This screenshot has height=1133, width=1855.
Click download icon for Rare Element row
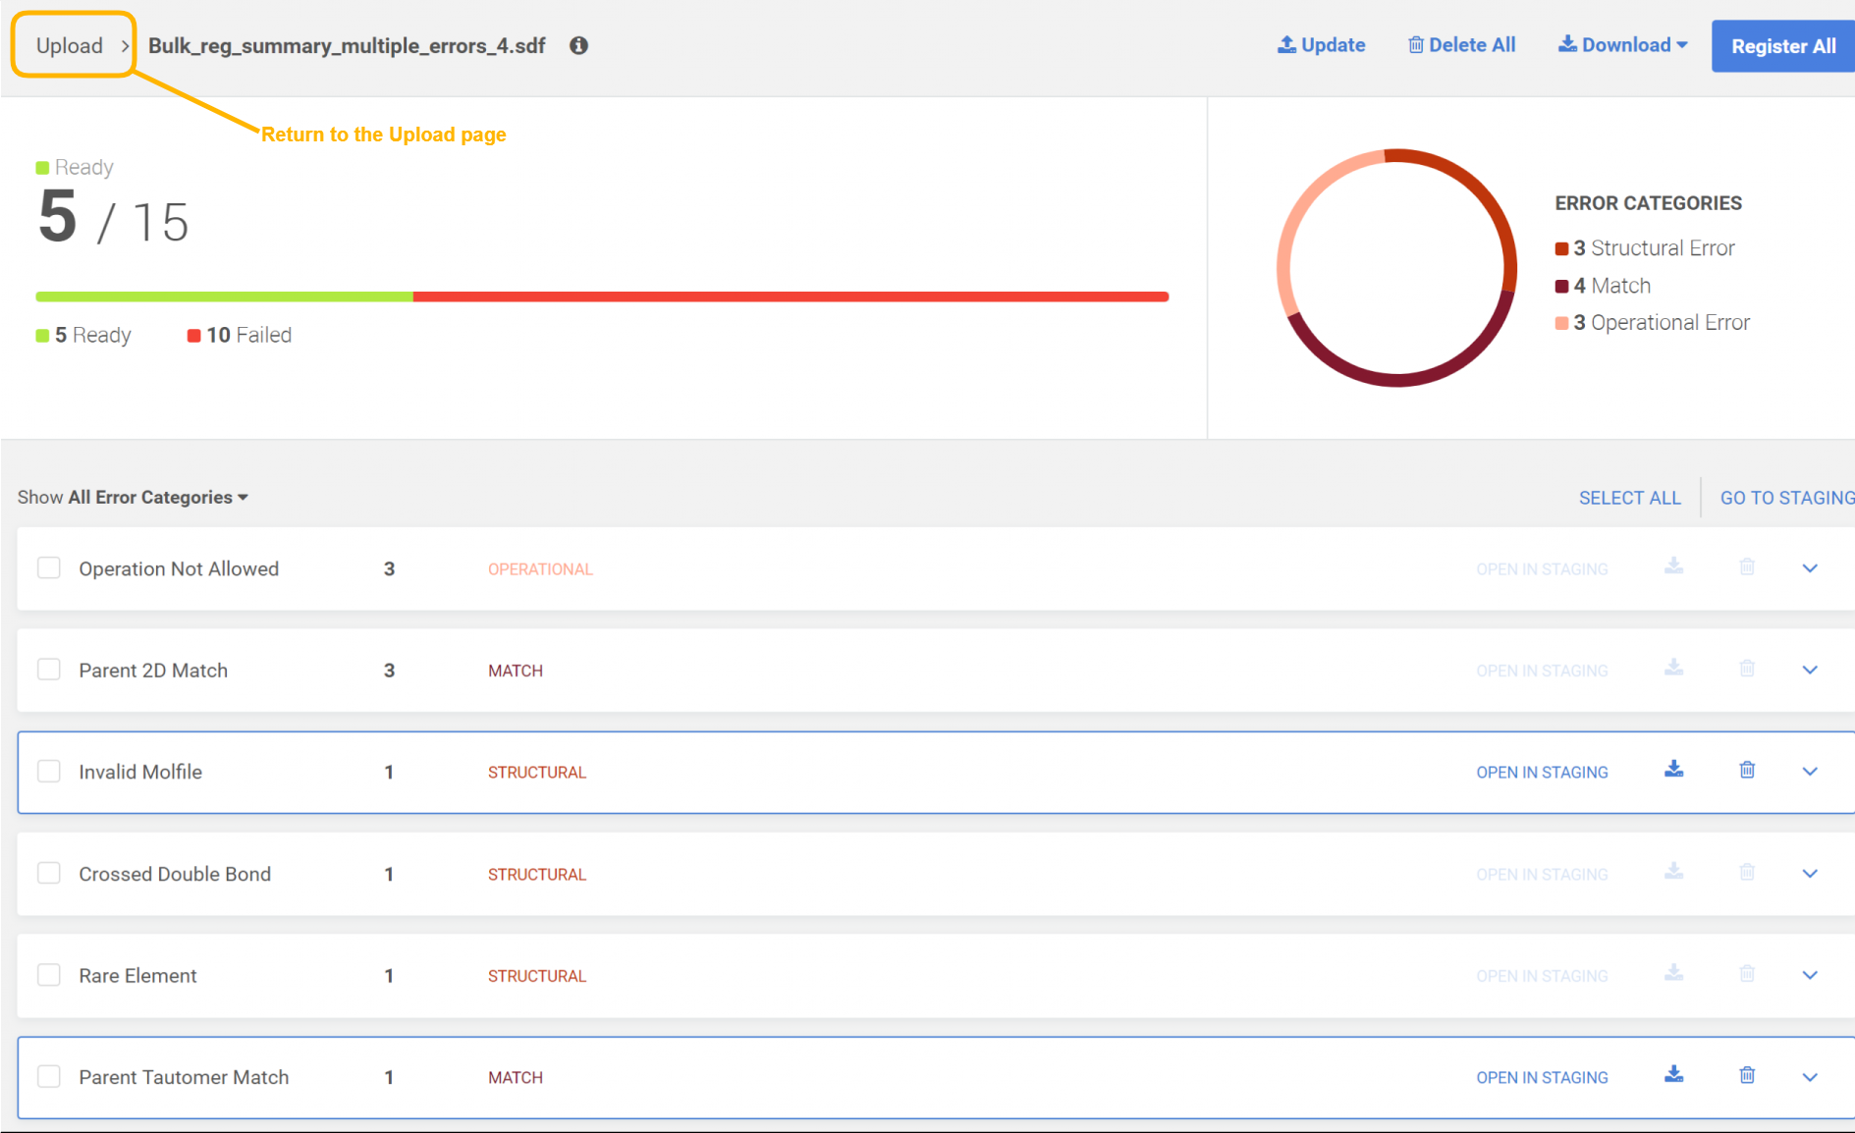(x=1674, y=973)
